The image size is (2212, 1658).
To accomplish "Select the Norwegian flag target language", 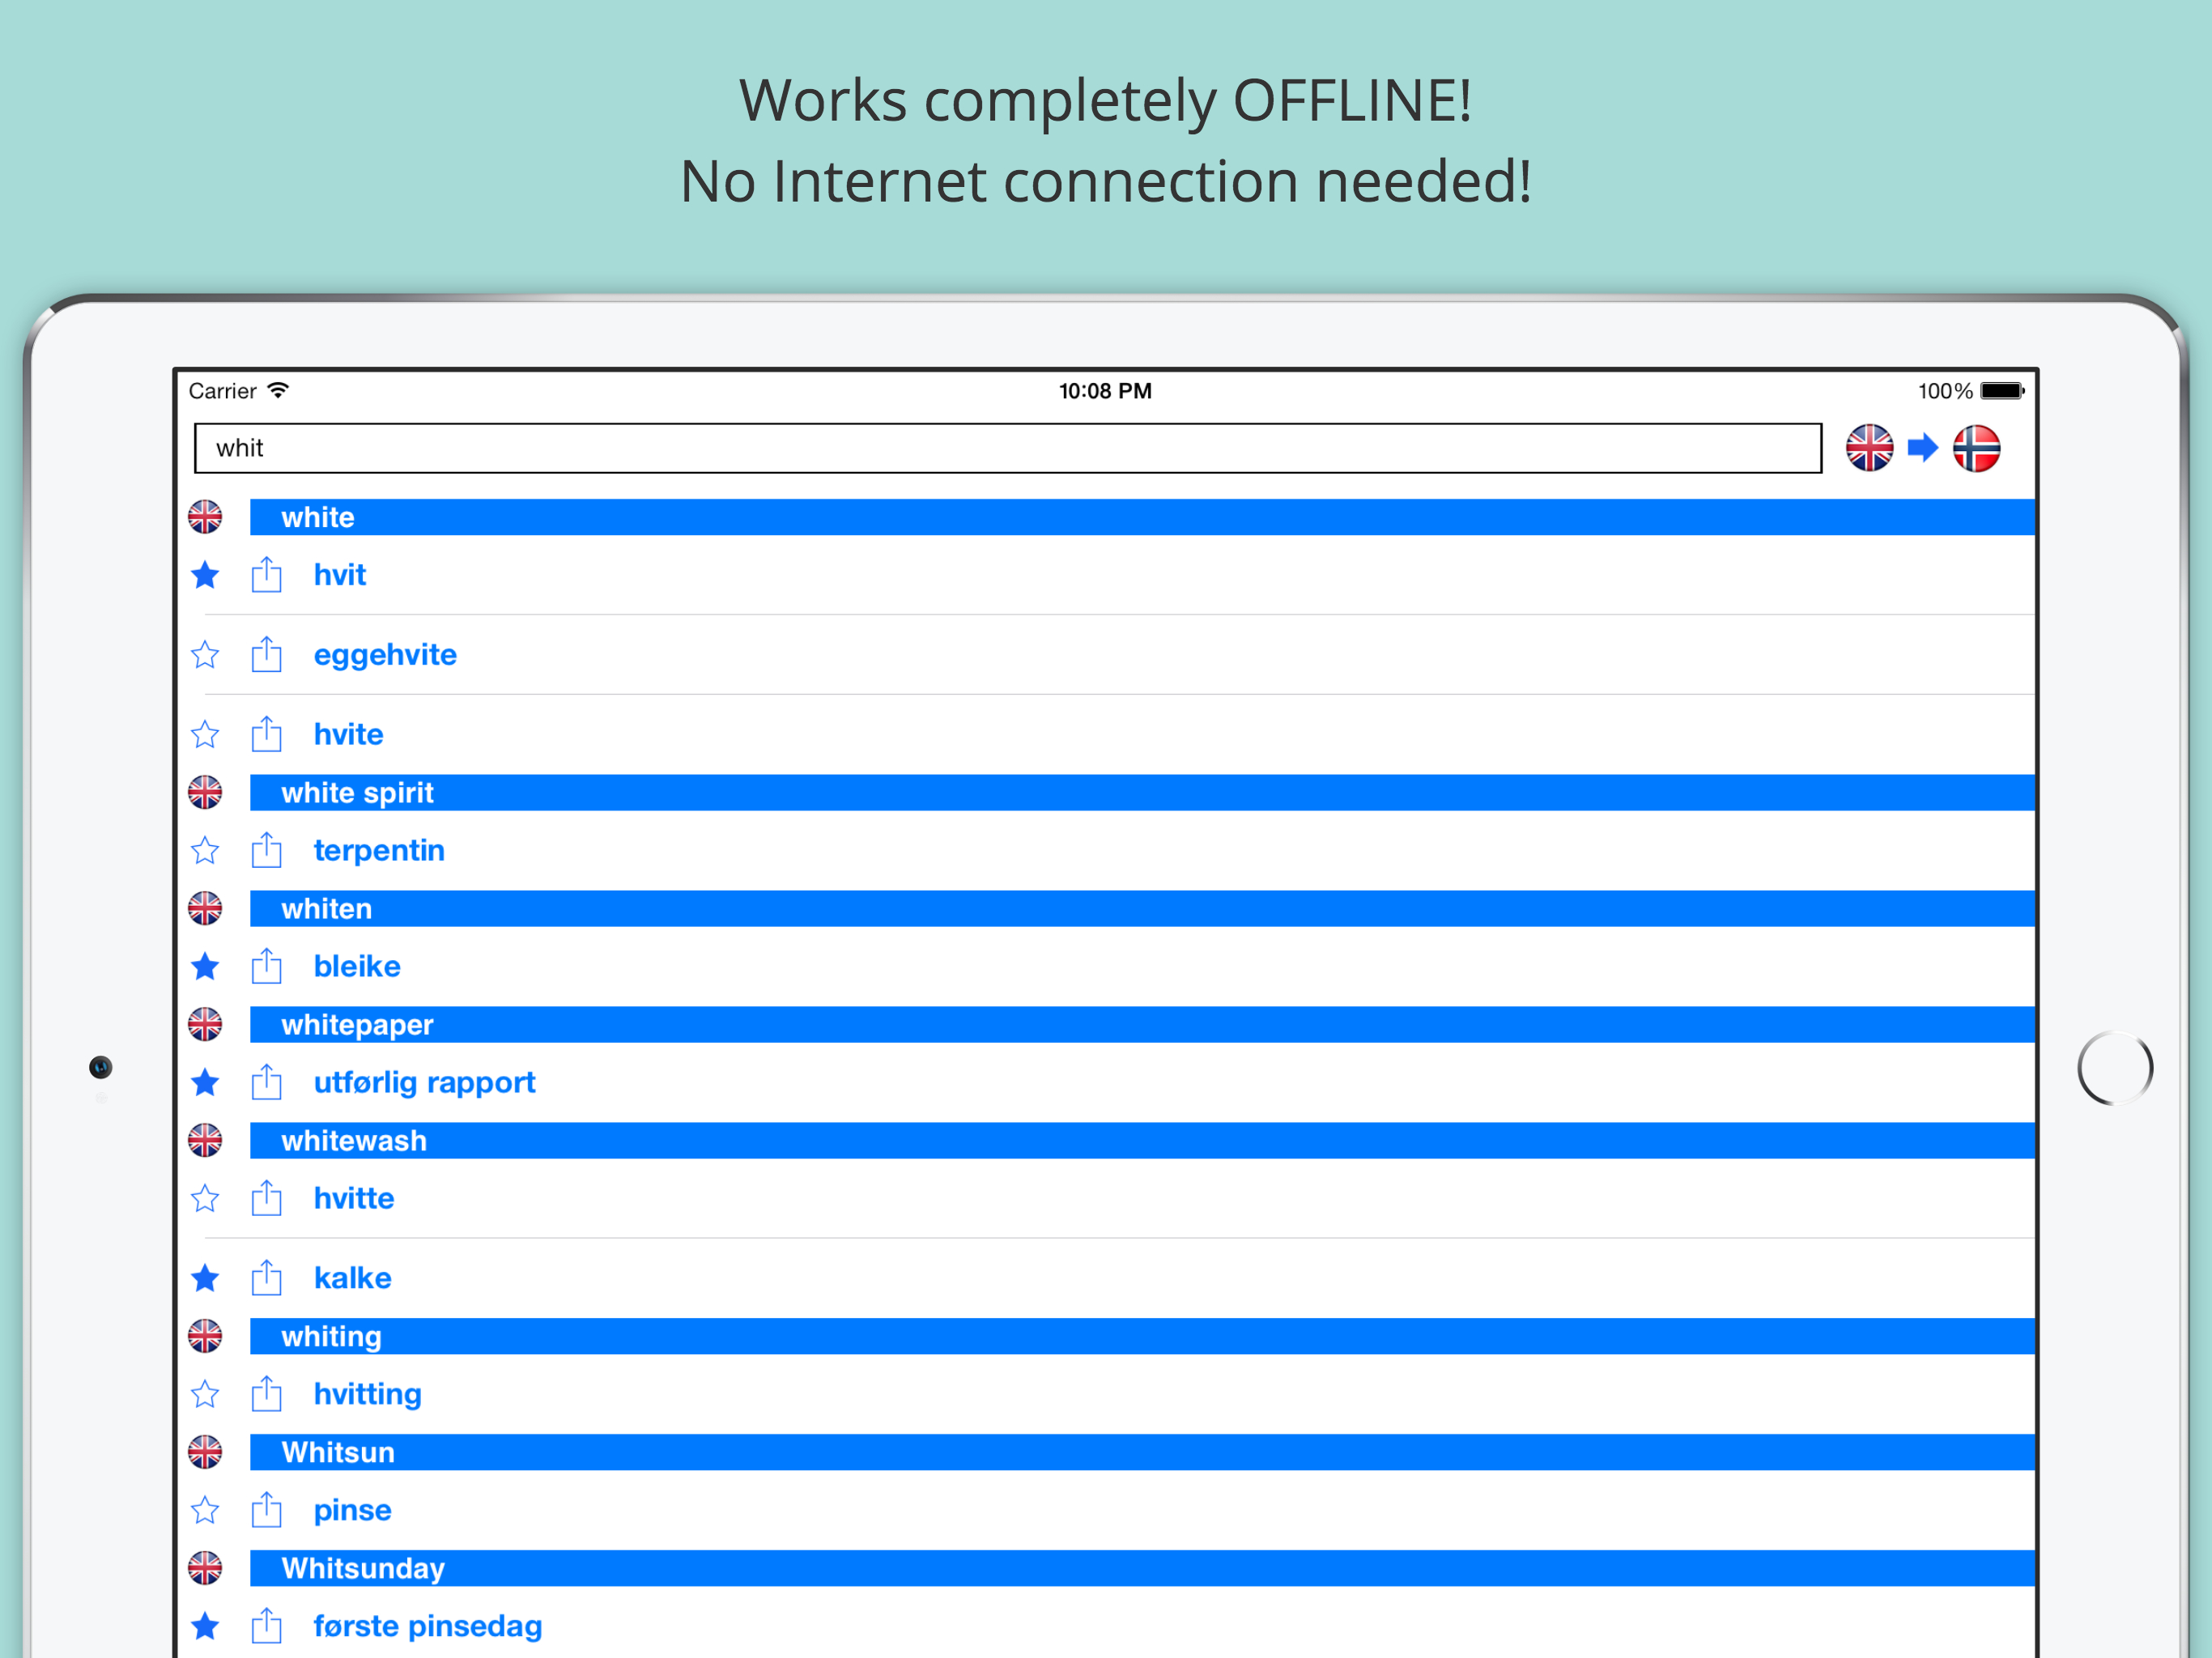I will [1976, 448].
